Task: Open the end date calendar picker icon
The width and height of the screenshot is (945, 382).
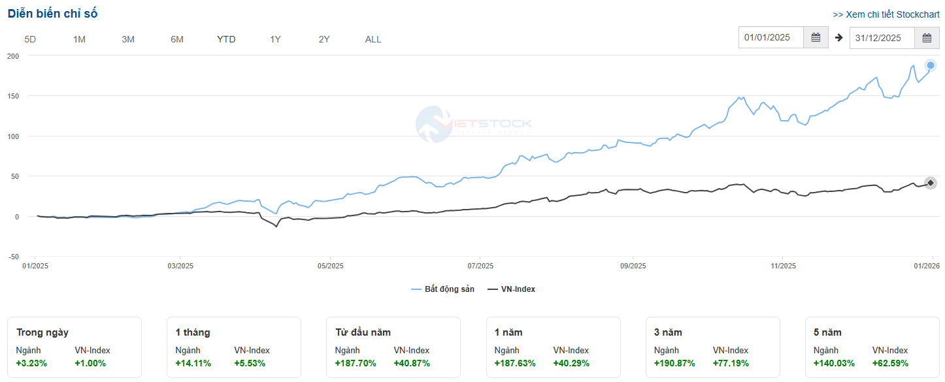Action: pyautogui.click(x=927, y=38)
